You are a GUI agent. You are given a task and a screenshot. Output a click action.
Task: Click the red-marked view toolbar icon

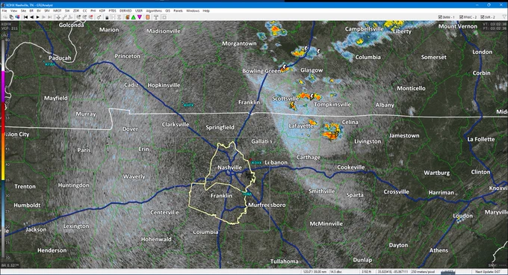pyautogui.click(x=90, y=17)
